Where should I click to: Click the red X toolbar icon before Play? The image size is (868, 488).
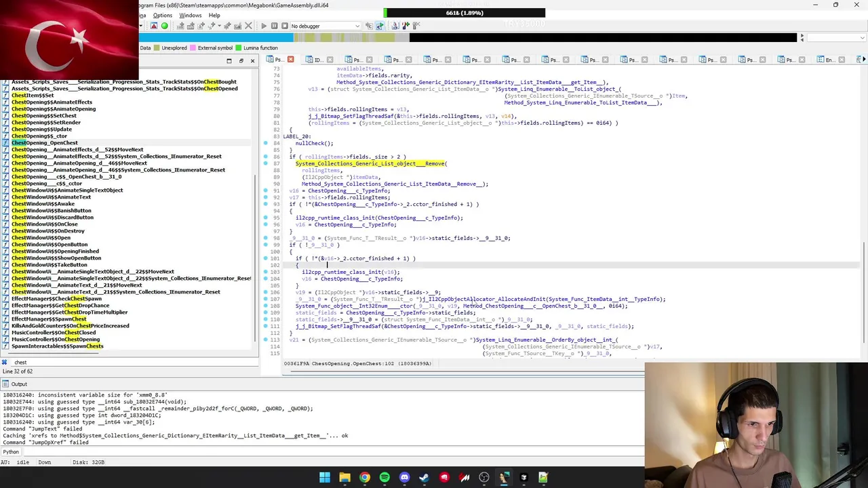click(x=248, y=26)
